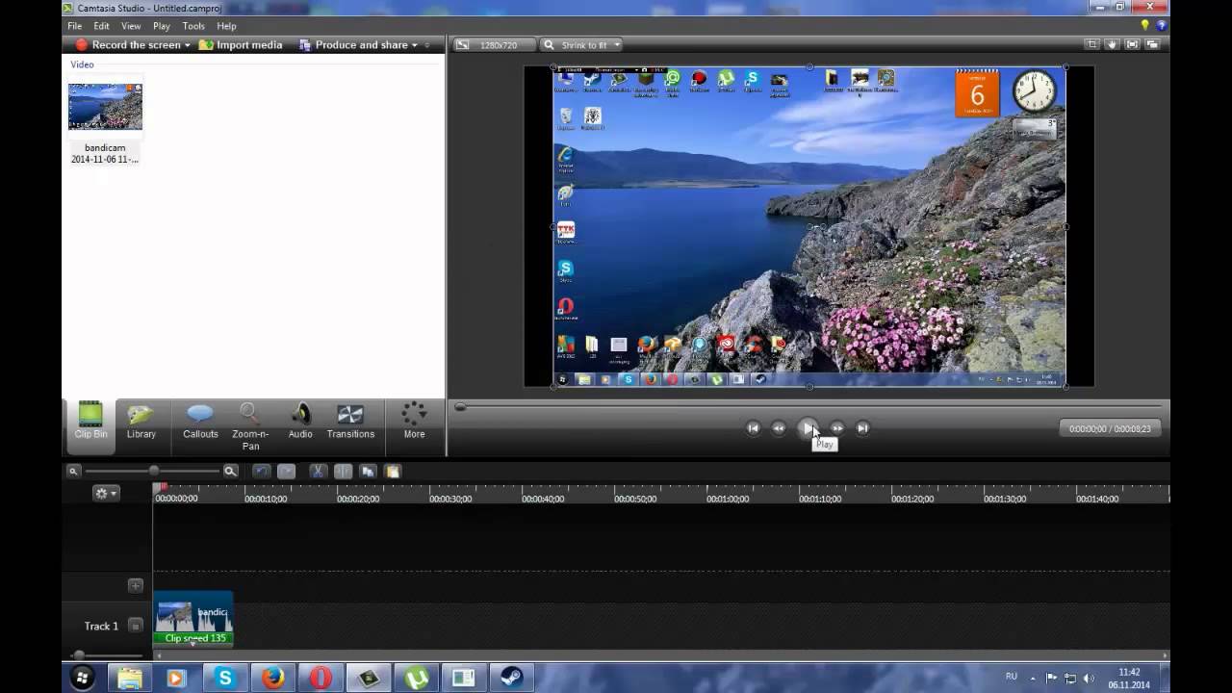Click the Paste icon on timeline toolbar

[393, 472]
